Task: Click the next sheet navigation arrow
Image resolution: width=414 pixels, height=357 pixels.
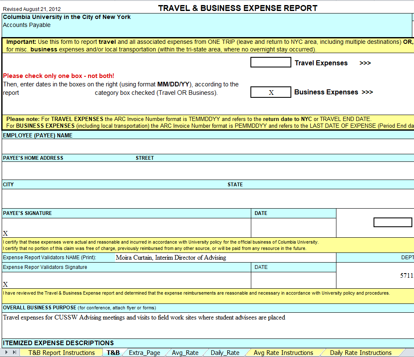Action: pos(7,352)
